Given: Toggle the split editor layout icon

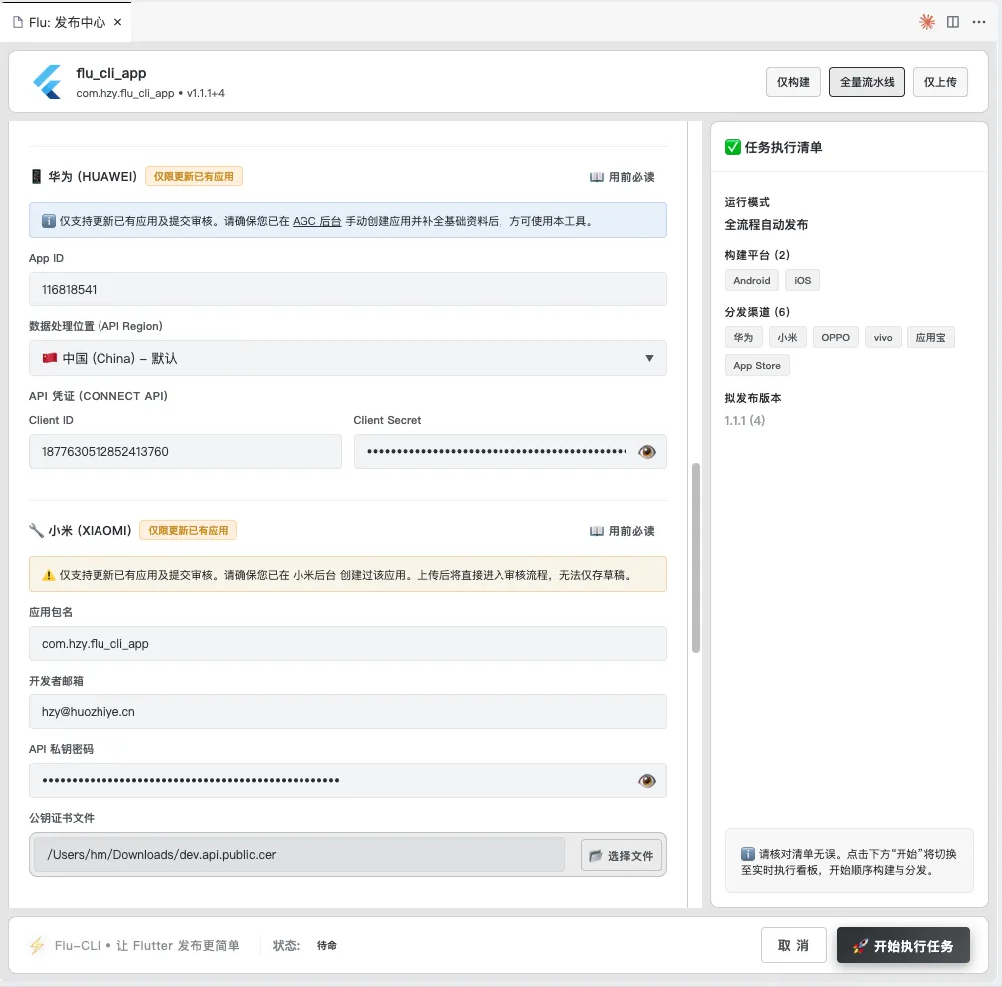Looking at the screenshot, I should pos(953,22).
